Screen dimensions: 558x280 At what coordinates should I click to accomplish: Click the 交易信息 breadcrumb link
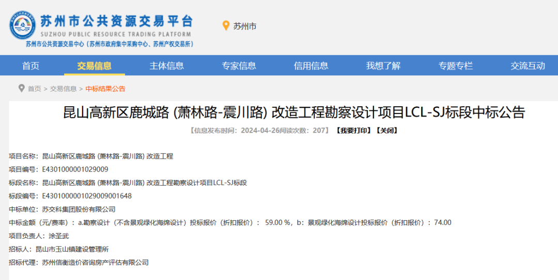coord(63,89)
